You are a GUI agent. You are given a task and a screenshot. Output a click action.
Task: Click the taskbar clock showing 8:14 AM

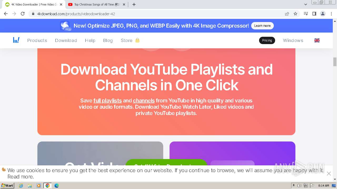click(324, 186)
